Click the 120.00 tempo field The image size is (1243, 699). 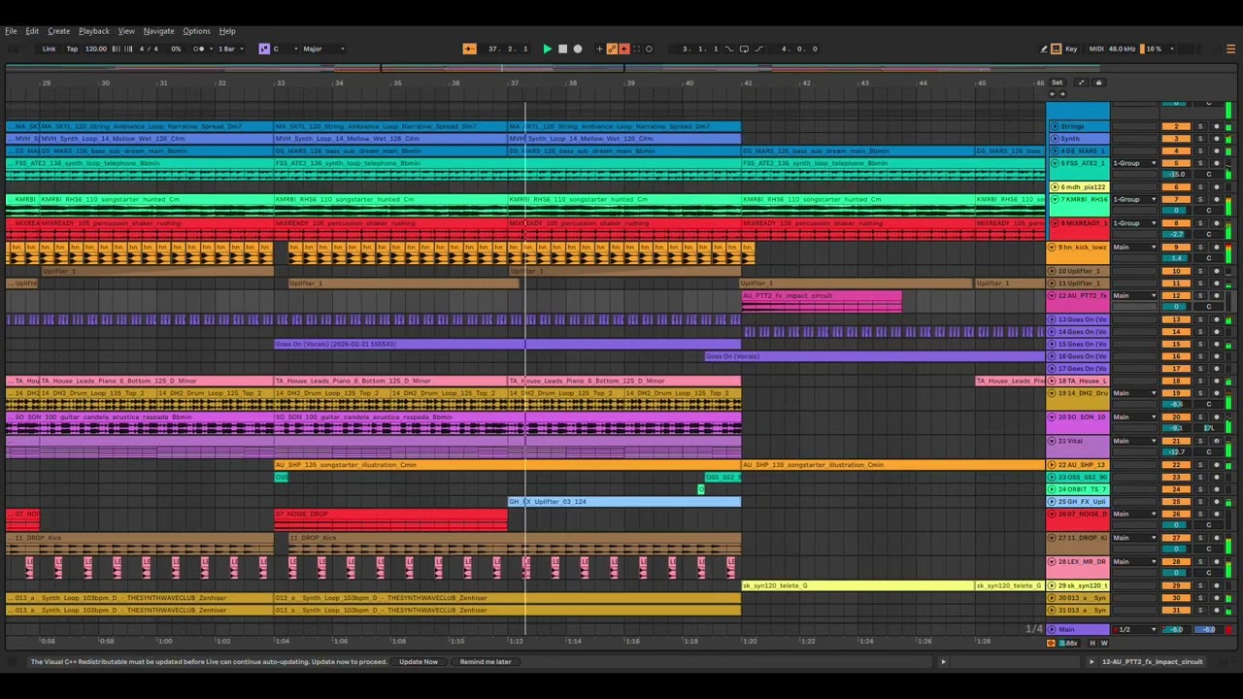coord(96,49)
